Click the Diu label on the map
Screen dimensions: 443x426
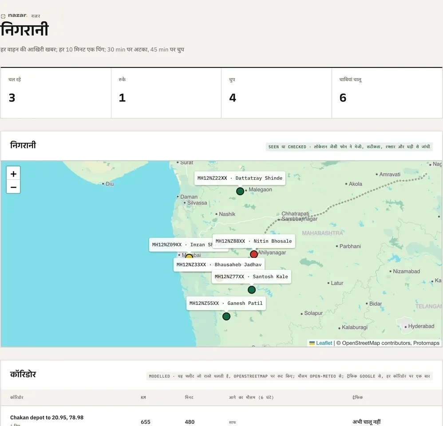pyautogui.click(x=110, y=184)
